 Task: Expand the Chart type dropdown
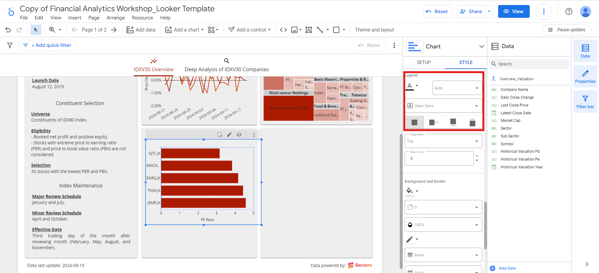click(x=481, y=47)
